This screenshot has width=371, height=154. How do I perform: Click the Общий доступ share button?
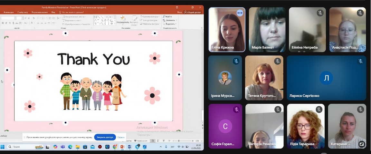point(193,12)
